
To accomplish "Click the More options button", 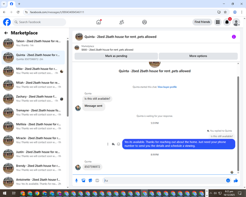I will [x=198, y=56].
